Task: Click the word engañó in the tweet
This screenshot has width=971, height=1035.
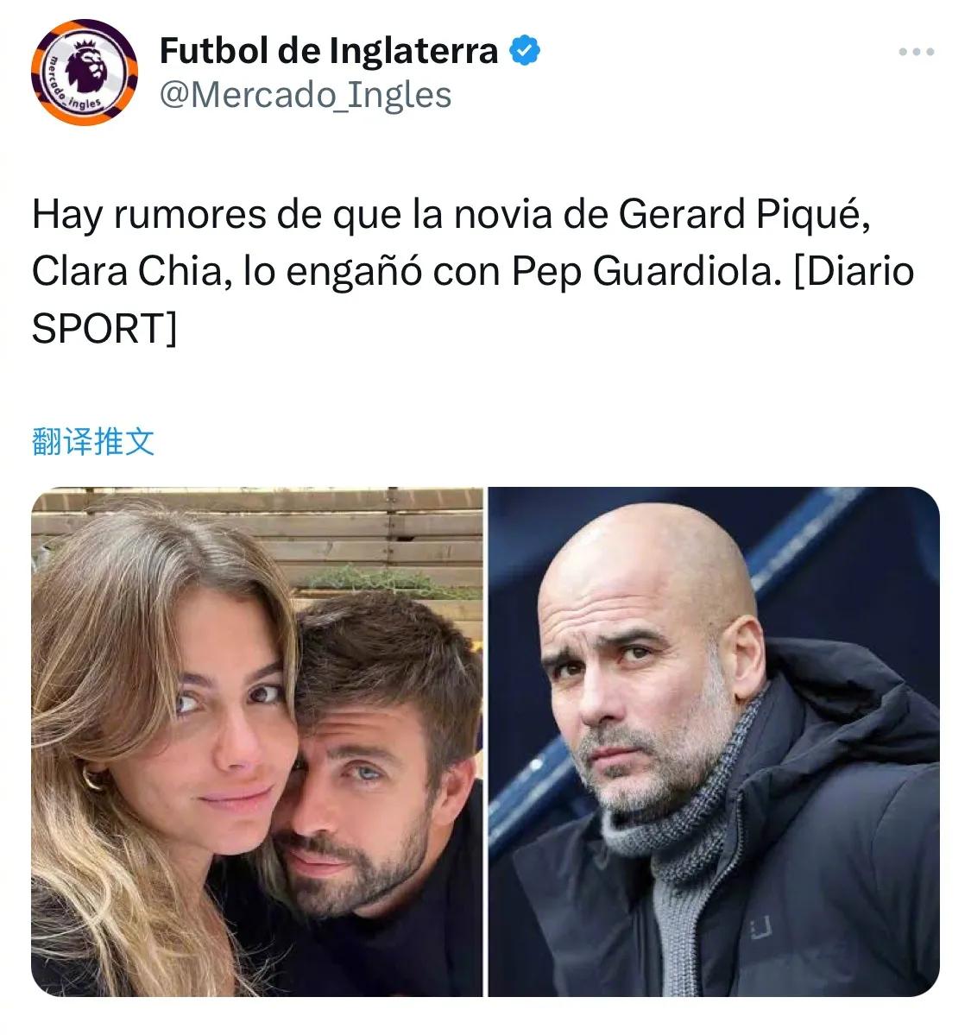Action: pyautogui.click(x=354, y=271)
